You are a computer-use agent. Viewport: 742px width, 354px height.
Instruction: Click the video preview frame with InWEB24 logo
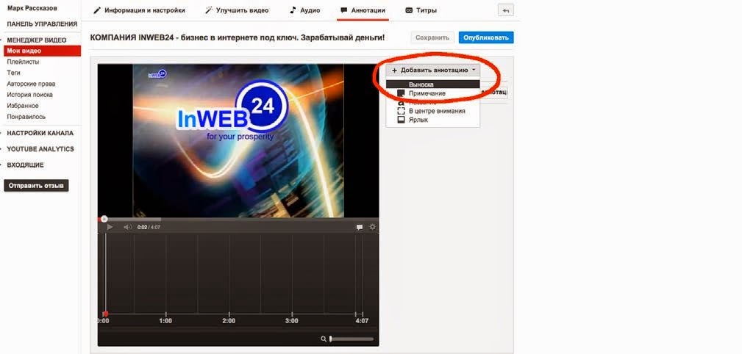[238, 141]
